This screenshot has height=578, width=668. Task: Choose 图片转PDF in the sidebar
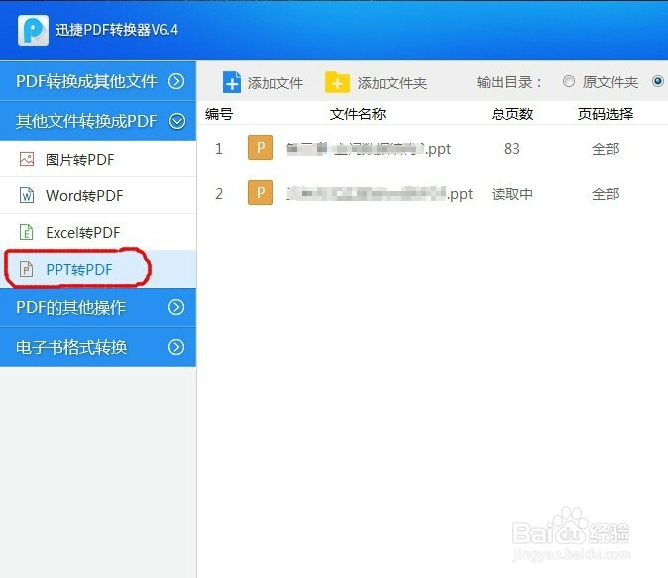coord(98,159)
